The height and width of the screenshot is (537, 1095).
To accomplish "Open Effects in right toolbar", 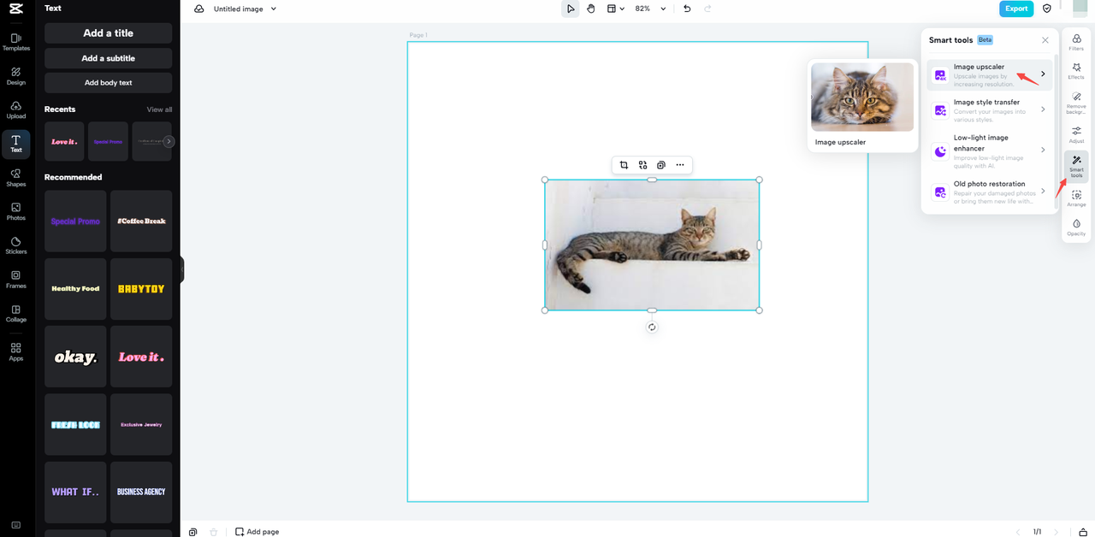I will click(1076, 71).
